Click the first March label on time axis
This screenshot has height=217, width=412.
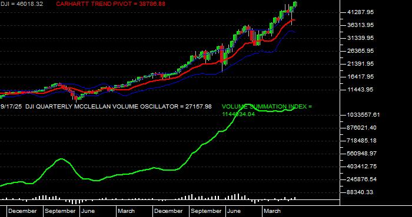tap(126, 211)
